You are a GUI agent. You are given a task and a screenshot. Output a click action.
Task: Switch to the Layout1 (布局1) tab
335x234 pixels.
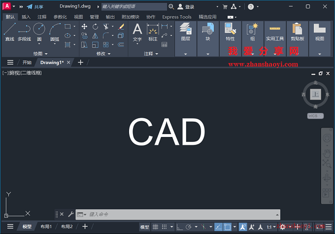46,227
